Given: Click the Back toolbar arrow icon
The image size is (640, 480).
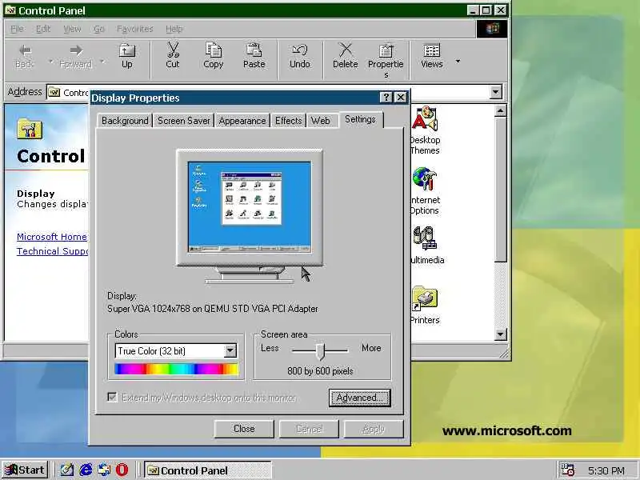Looking at the screenshot, I should tap(25, 50).
